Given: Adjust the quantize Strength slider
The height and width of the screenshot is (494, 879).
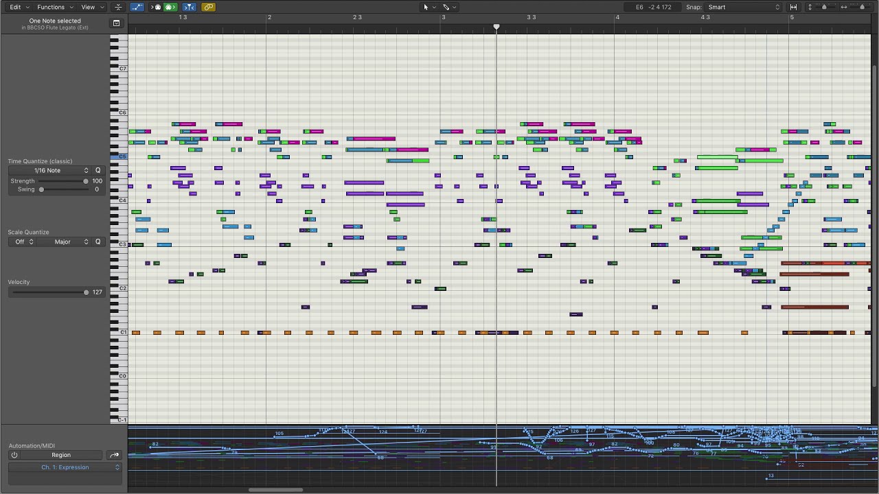Looking at the screenshot, I should [62, 181].
